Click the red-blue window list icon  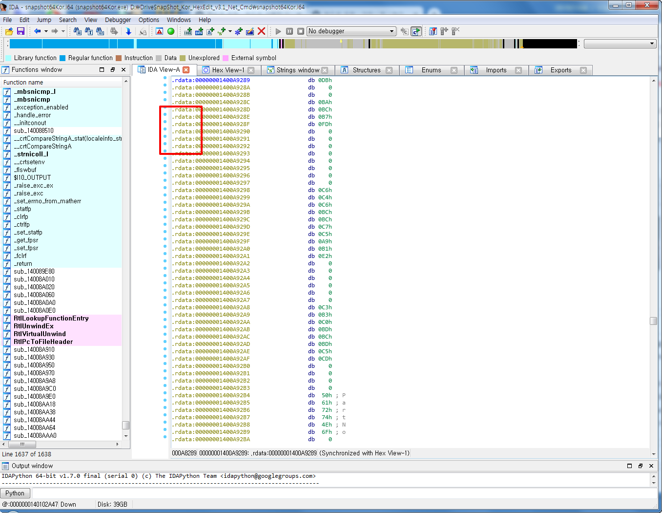(x=433, y=31)
